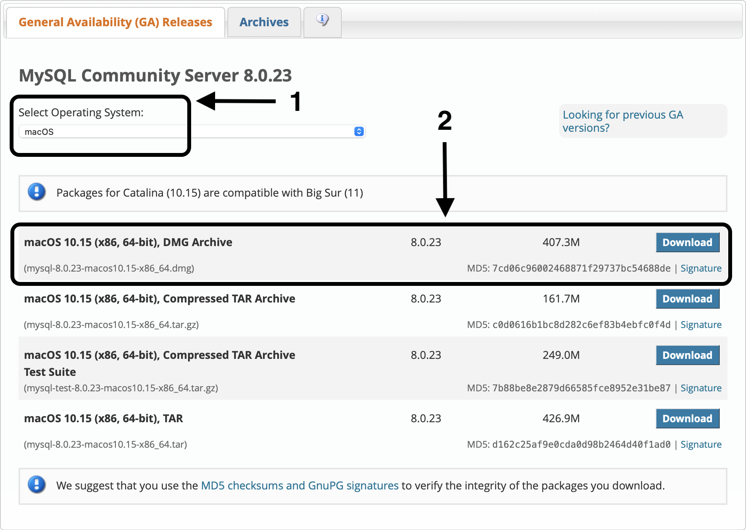Open MD5 checksums and GnuPG signatures link
Screen dimensions: 746x530
click(x=300, y=486)
